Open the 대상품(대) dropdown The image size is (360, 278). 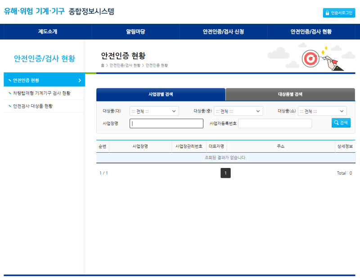(x=154, y=111)
